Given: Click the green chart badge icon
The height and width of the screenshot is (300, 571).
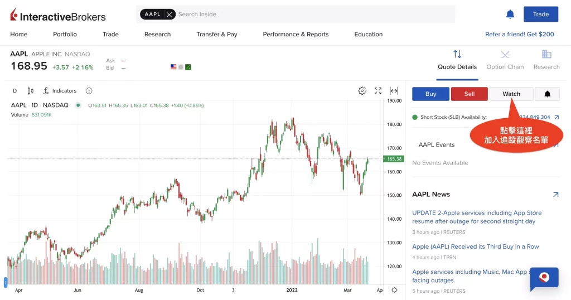Looking at the screenshot, I should tap(188, 67).
